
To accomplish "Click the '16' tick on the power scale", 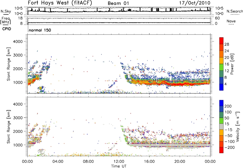I will [x=227, y=64].
